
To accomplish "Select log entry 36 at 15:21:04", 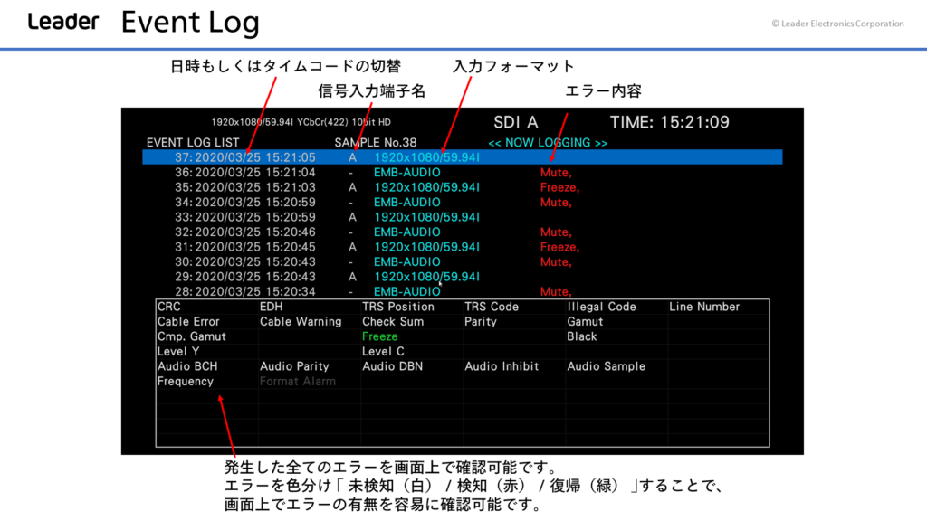I will click(x=255, y=172).
